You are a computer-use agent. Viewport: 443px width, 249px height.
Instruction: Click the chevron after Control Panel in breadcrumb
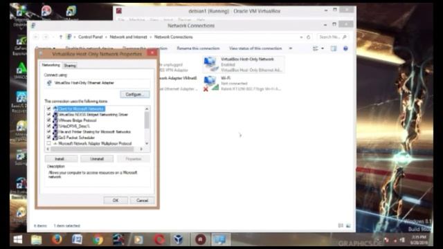(x=106, y=37)
